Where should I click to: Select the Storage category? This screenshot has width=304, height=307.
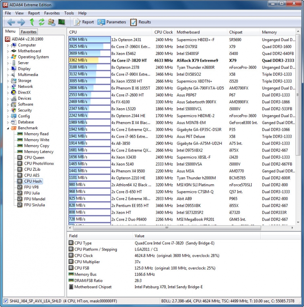(25, 81)
